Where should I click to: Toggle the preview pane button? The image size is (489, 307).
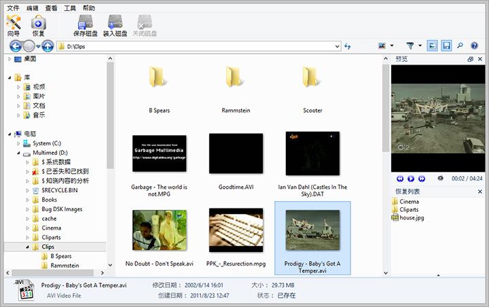(432, 46)
